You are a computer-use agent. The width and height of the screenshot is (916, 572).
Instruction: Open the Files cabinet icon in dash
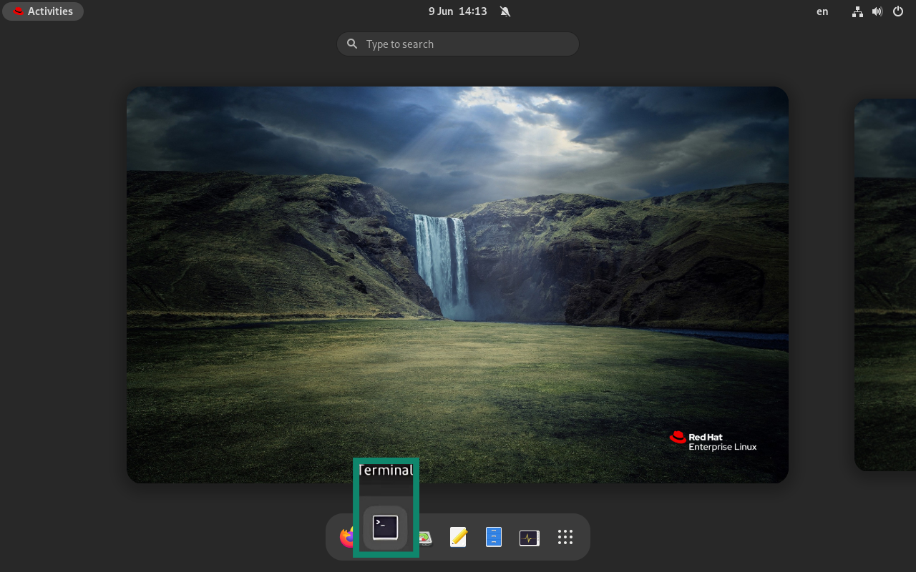pos(494,537)
